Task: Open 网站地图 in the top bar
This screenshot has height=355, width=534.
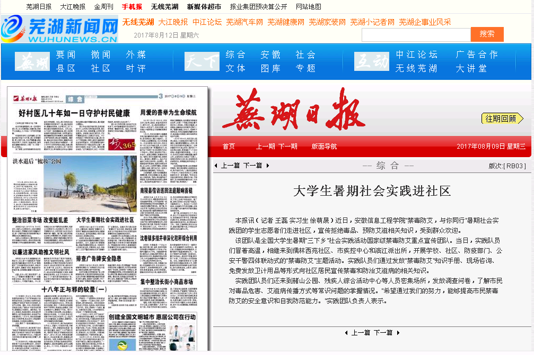Action: pos(308,7)
